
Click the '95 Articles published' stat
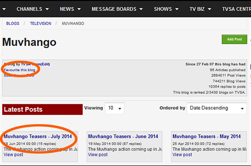(228, 70)
